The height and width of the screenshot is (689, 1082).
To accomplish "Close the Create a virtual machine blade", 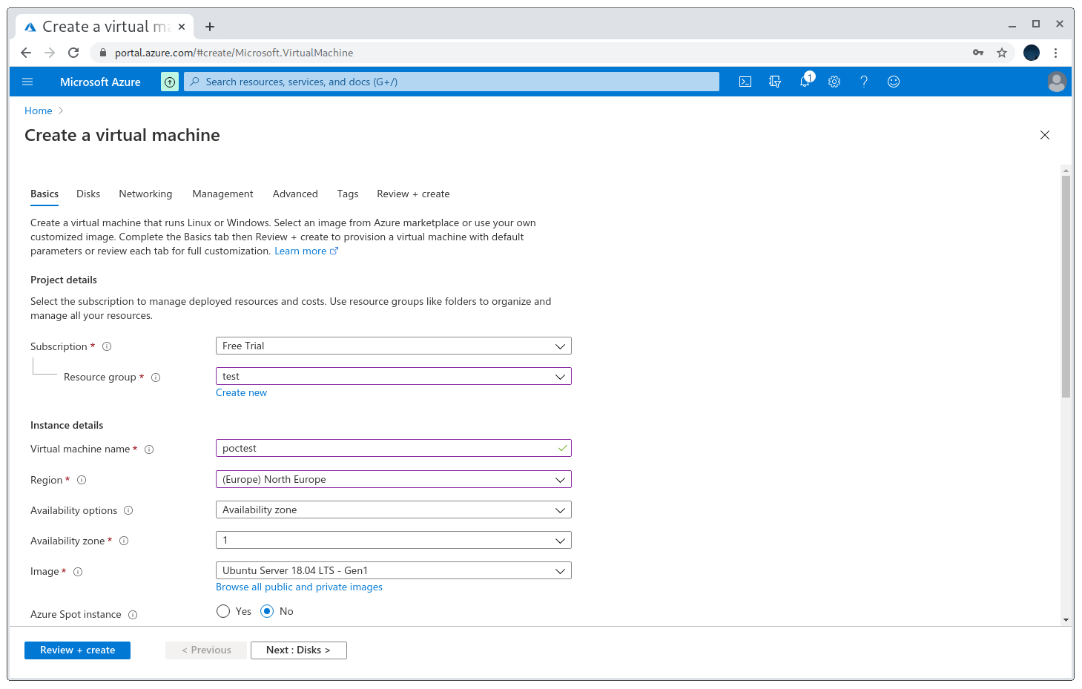I will [x=1045, y=135].
